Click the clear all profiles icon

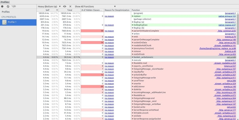coord(8,6)
